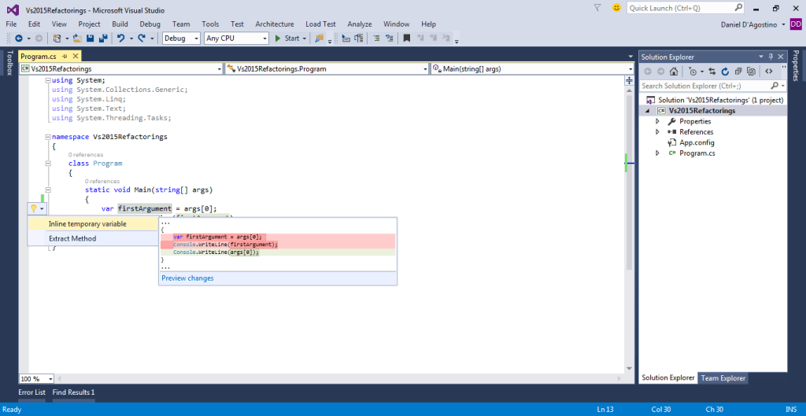Viewport: 806px width, 416px height.
Task: Toggle a bookmark using the bookmark icon
Action: click(x=407, y=38)
